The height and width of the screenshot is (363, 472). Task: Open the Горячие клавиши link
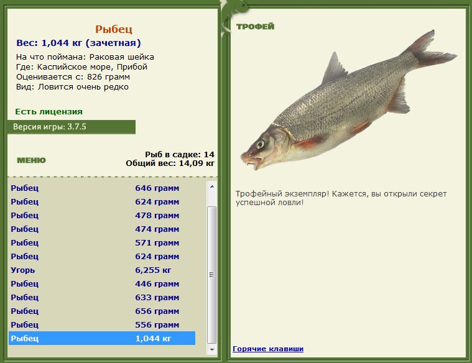268,349
